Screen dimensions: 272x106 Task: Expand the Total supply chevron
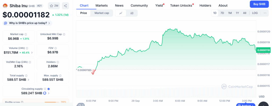coord(28,80)
